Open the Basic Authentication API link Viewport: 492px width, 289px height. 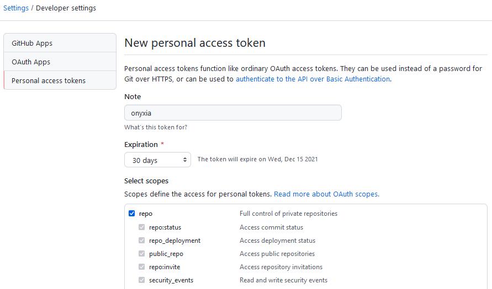[x=313, y=79]
